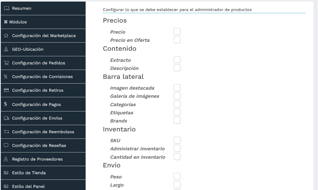Open Configuración de Reembolsos from the sidebar
Viewport: 318px width, 190px height.
click(43, 132)
